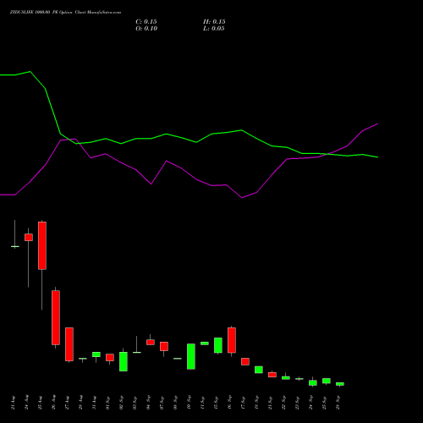Click the green candle for 02 Sep
This screenshot has width=423, height=423.
point(124,361)
